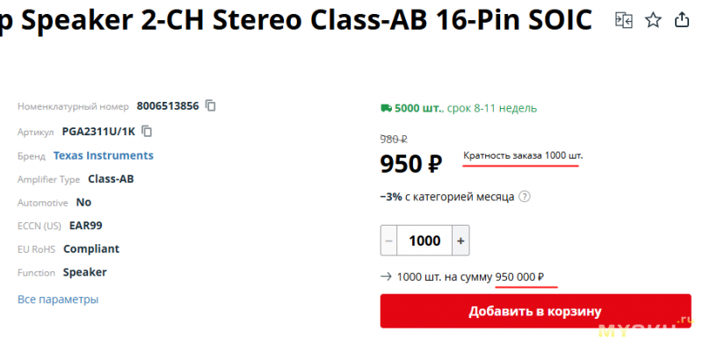
Task: Click the Кратность заказа 1000 шт. note
Action: (523, 155)
